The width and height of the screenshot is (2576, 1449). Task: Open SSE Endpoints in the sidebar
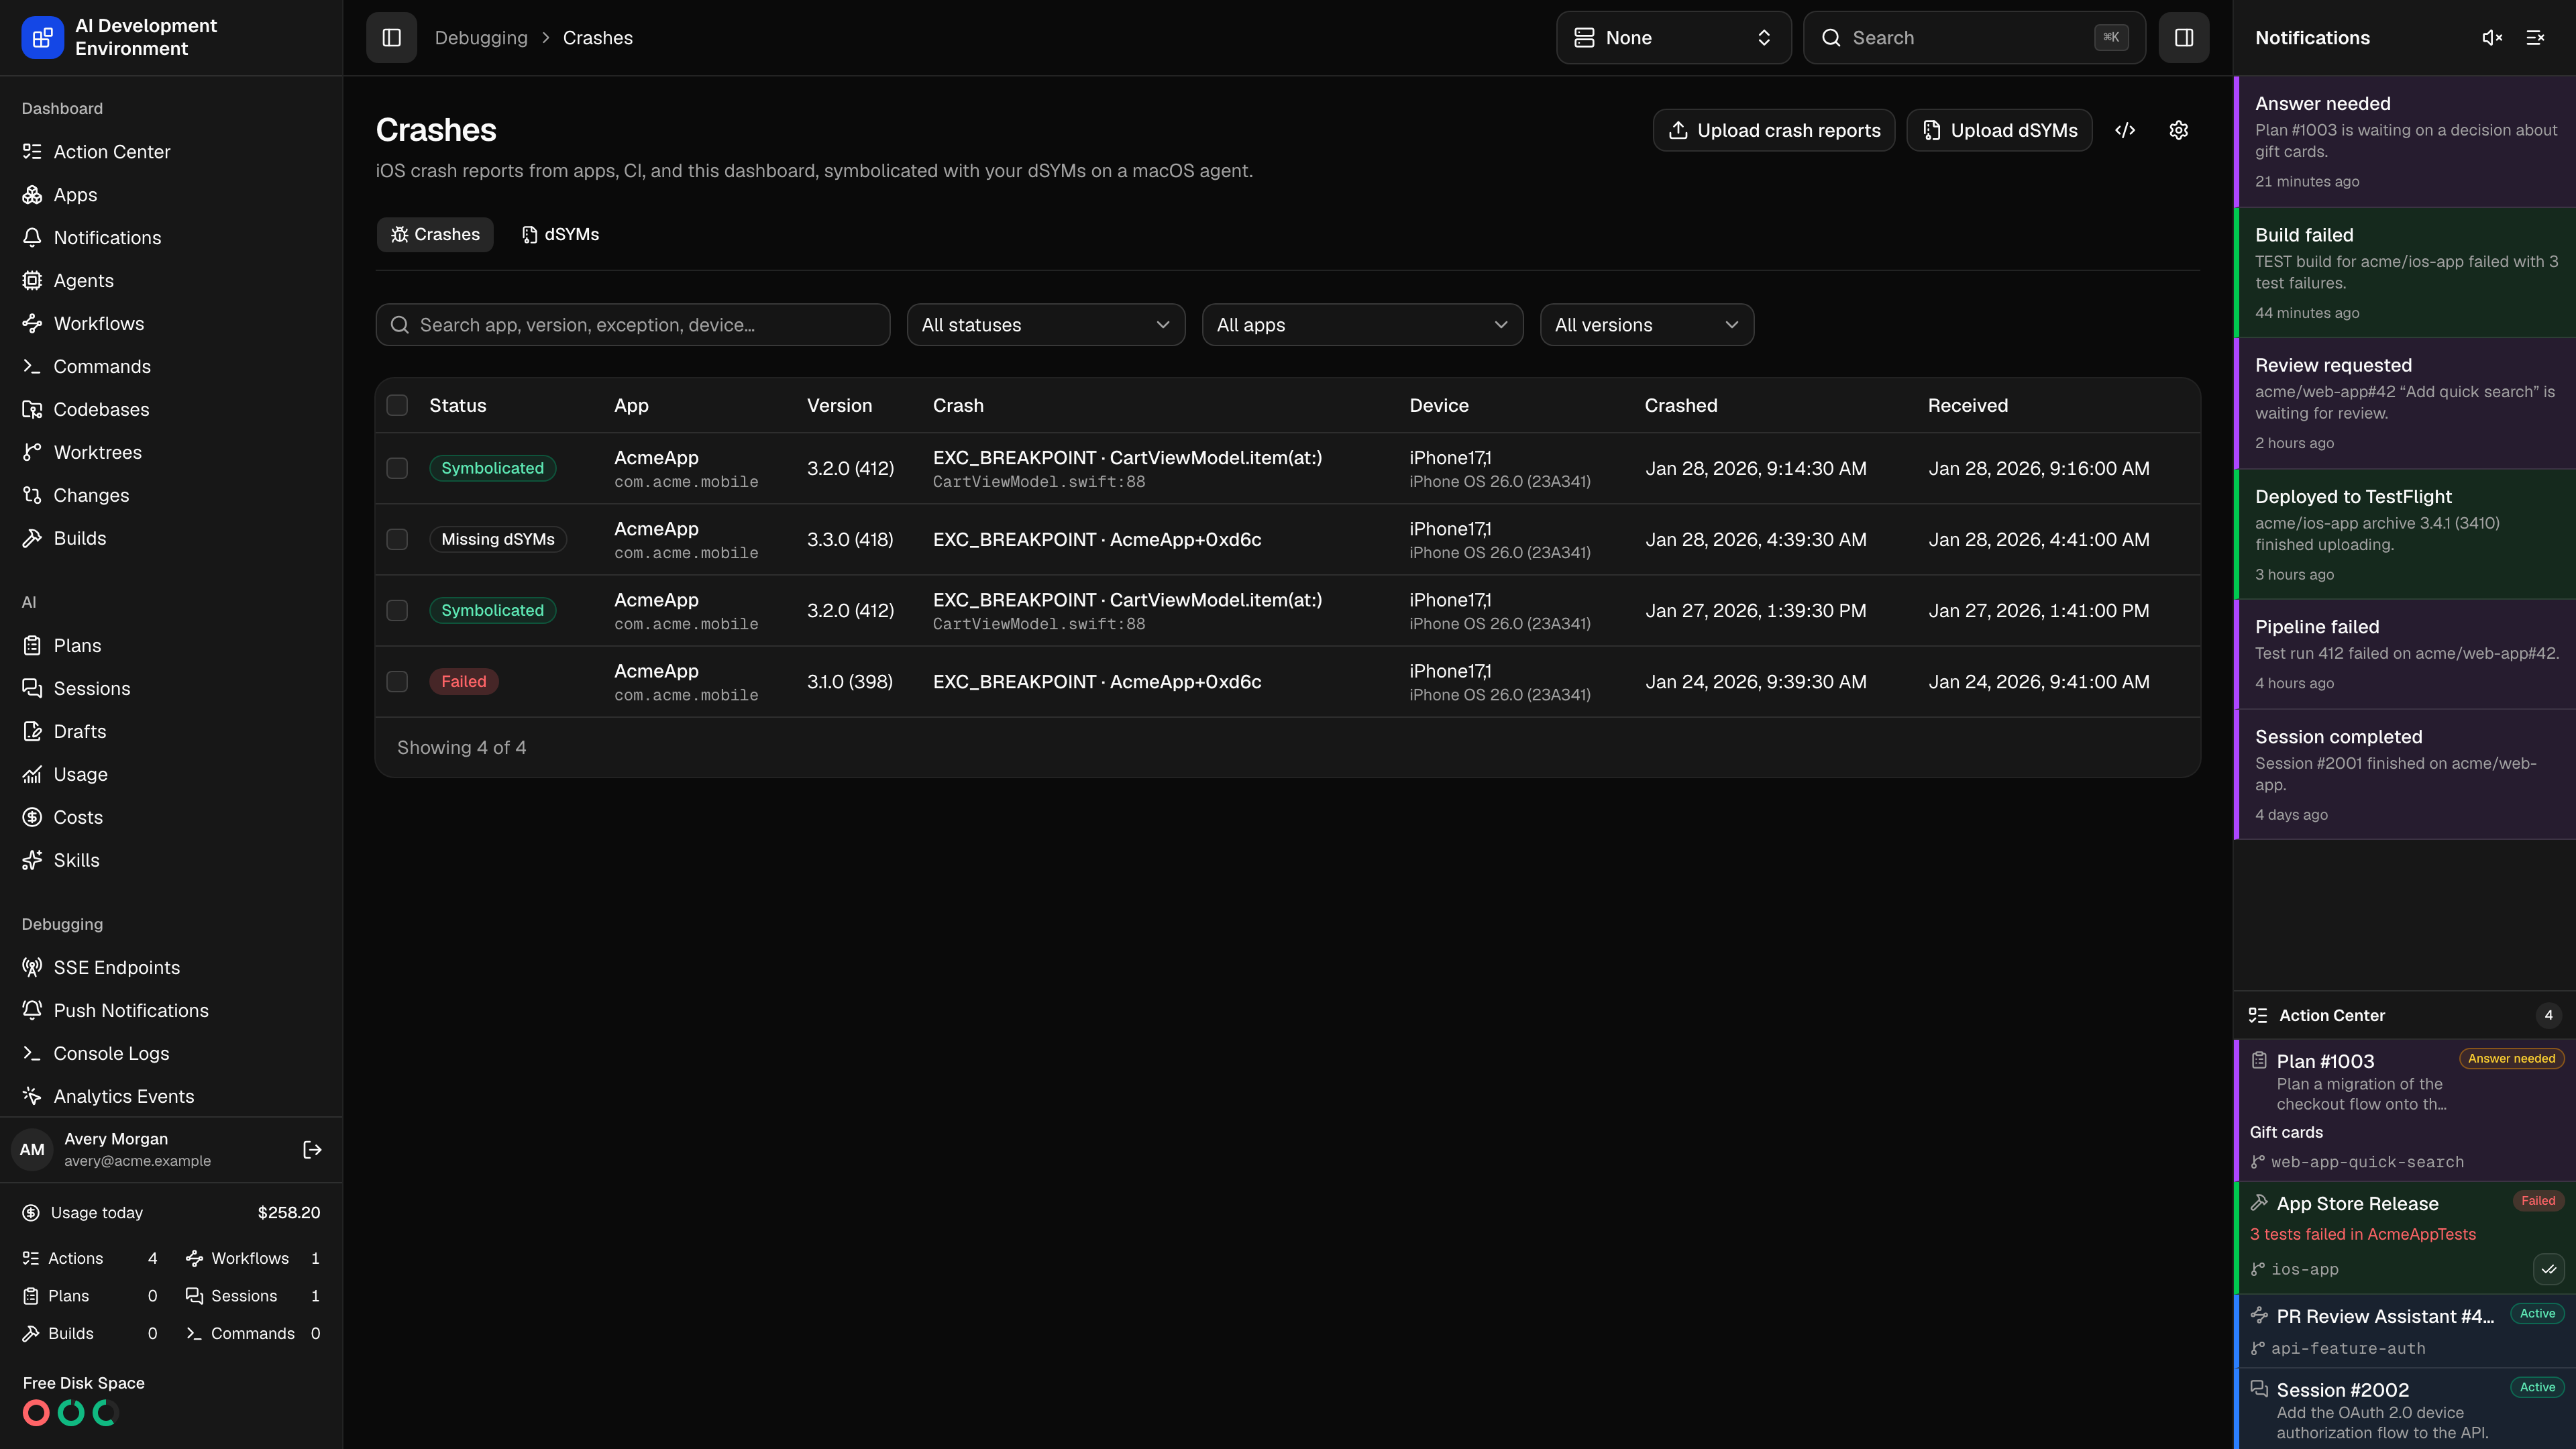171,967
